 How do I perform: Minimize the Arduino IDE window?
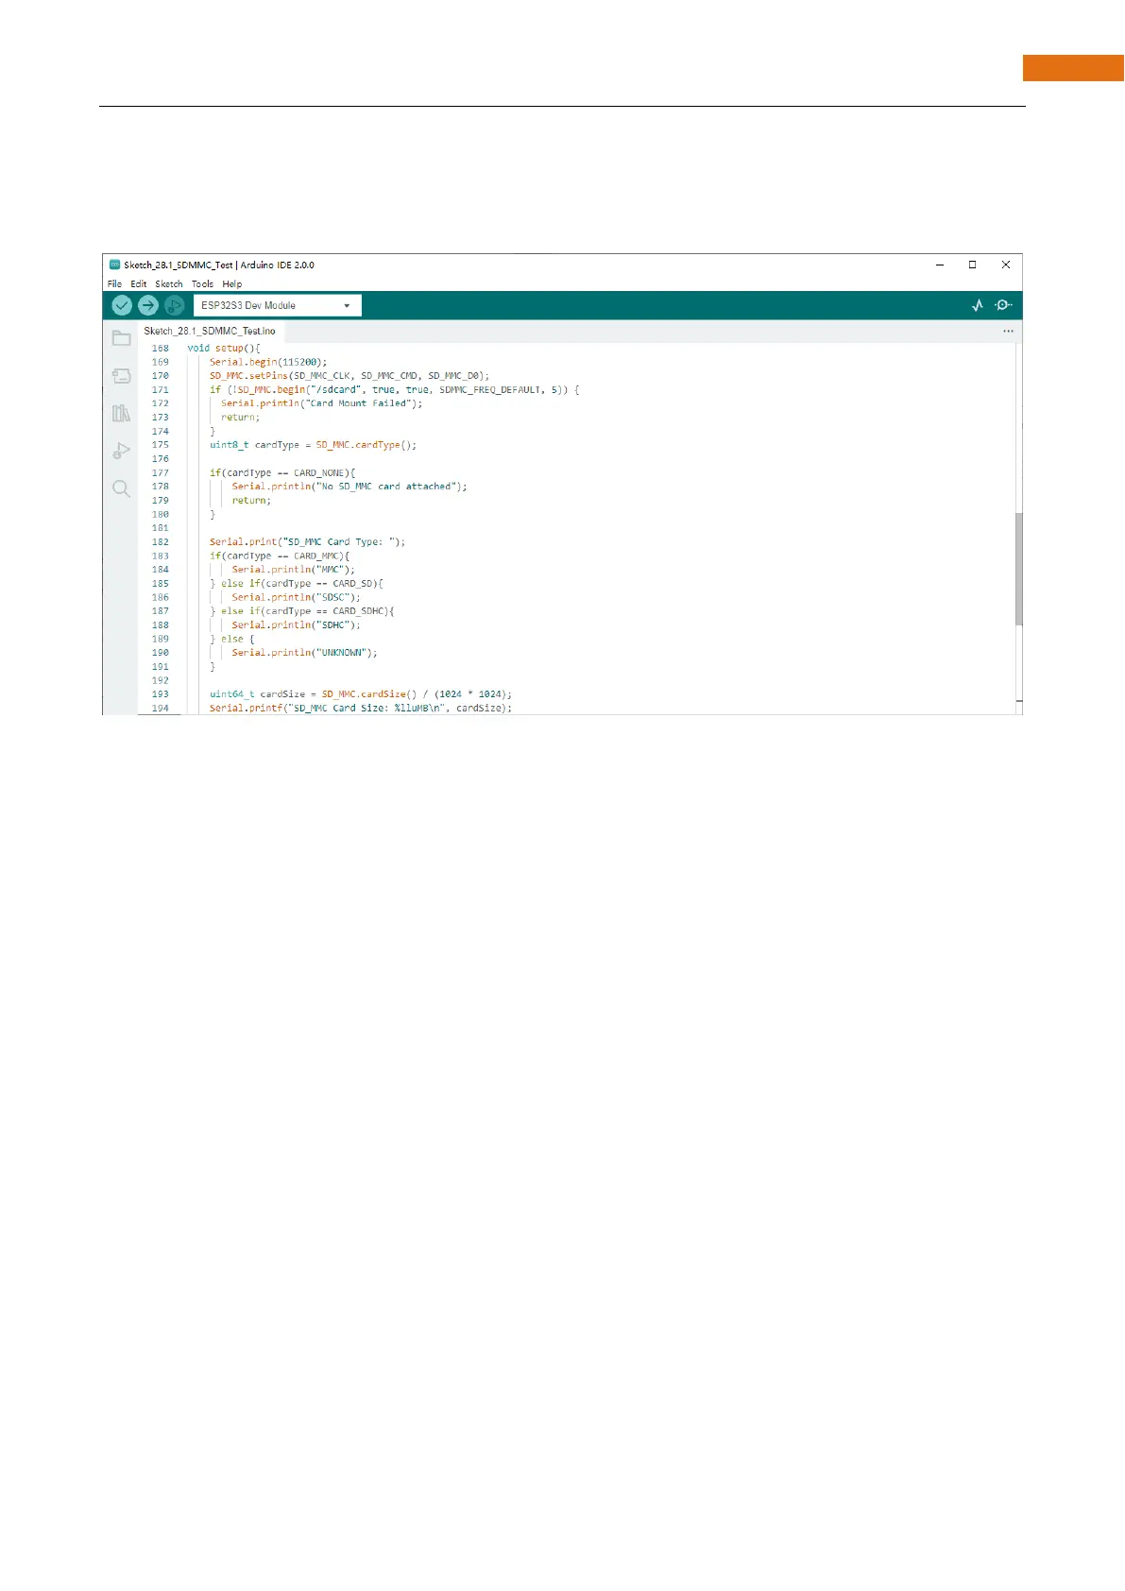point(940,265)
